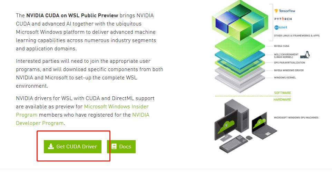Click the keyboard illustration
The height and width of the screenshot is (176, 332).
(x=234, y=144)
